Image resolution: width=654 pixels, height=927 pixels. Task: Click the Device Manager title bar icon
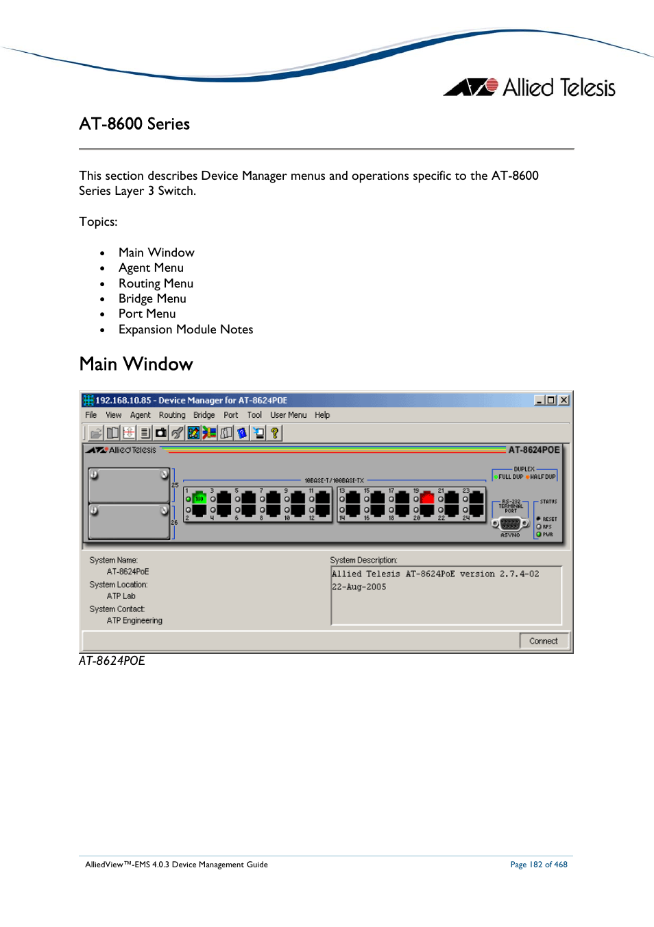tap(88, 400)
